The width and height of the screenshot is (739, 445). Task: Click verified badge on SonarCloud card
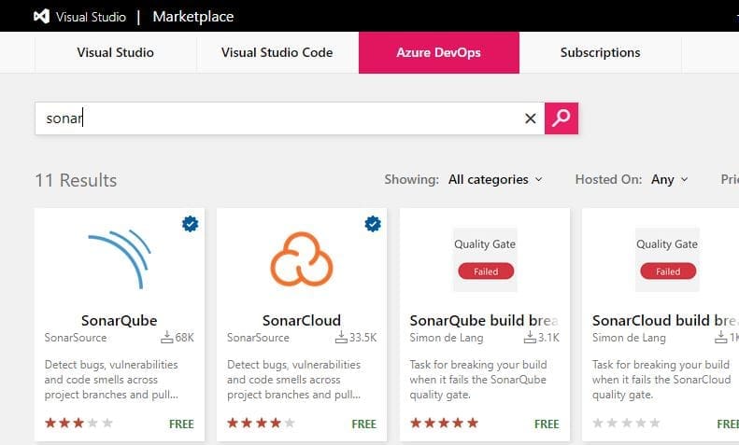373,224
